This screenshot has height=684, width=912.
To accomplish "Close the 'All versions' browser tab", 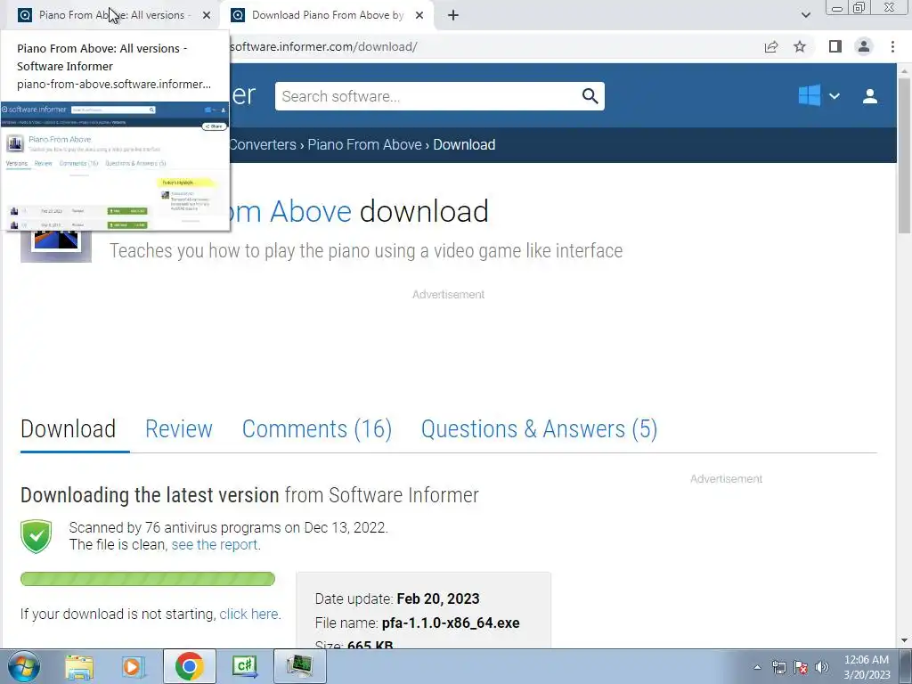I will tap(207, 15).
